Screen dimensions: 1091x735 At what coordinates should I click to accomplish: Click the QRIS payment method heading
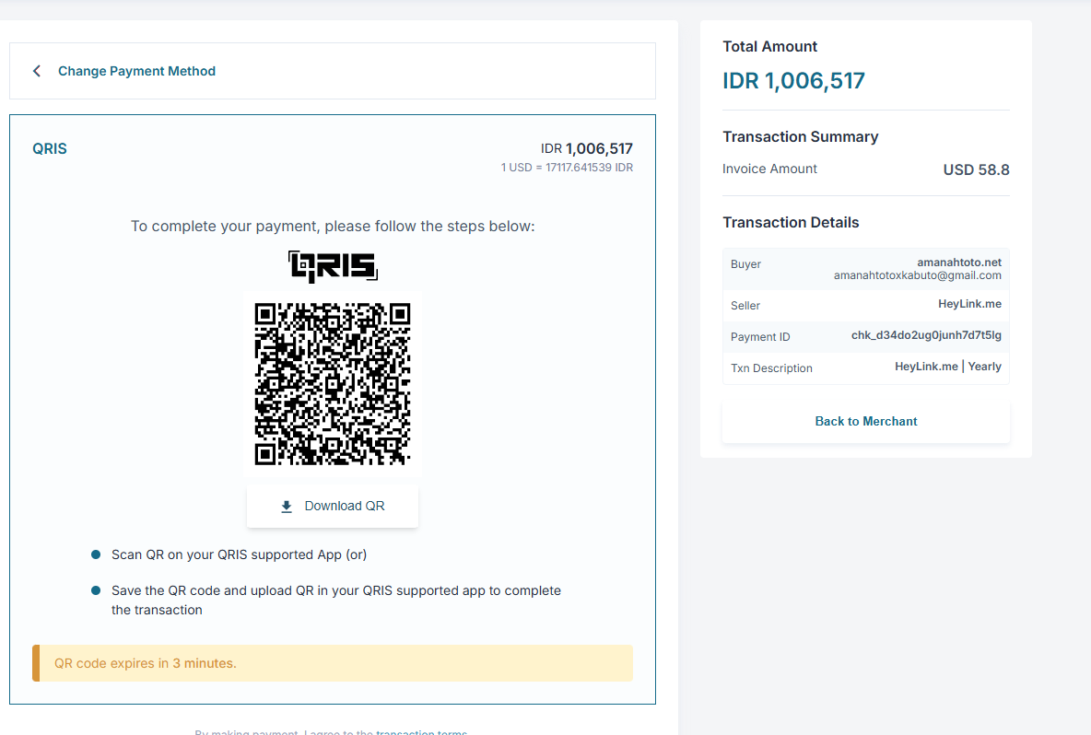[50, 149]
